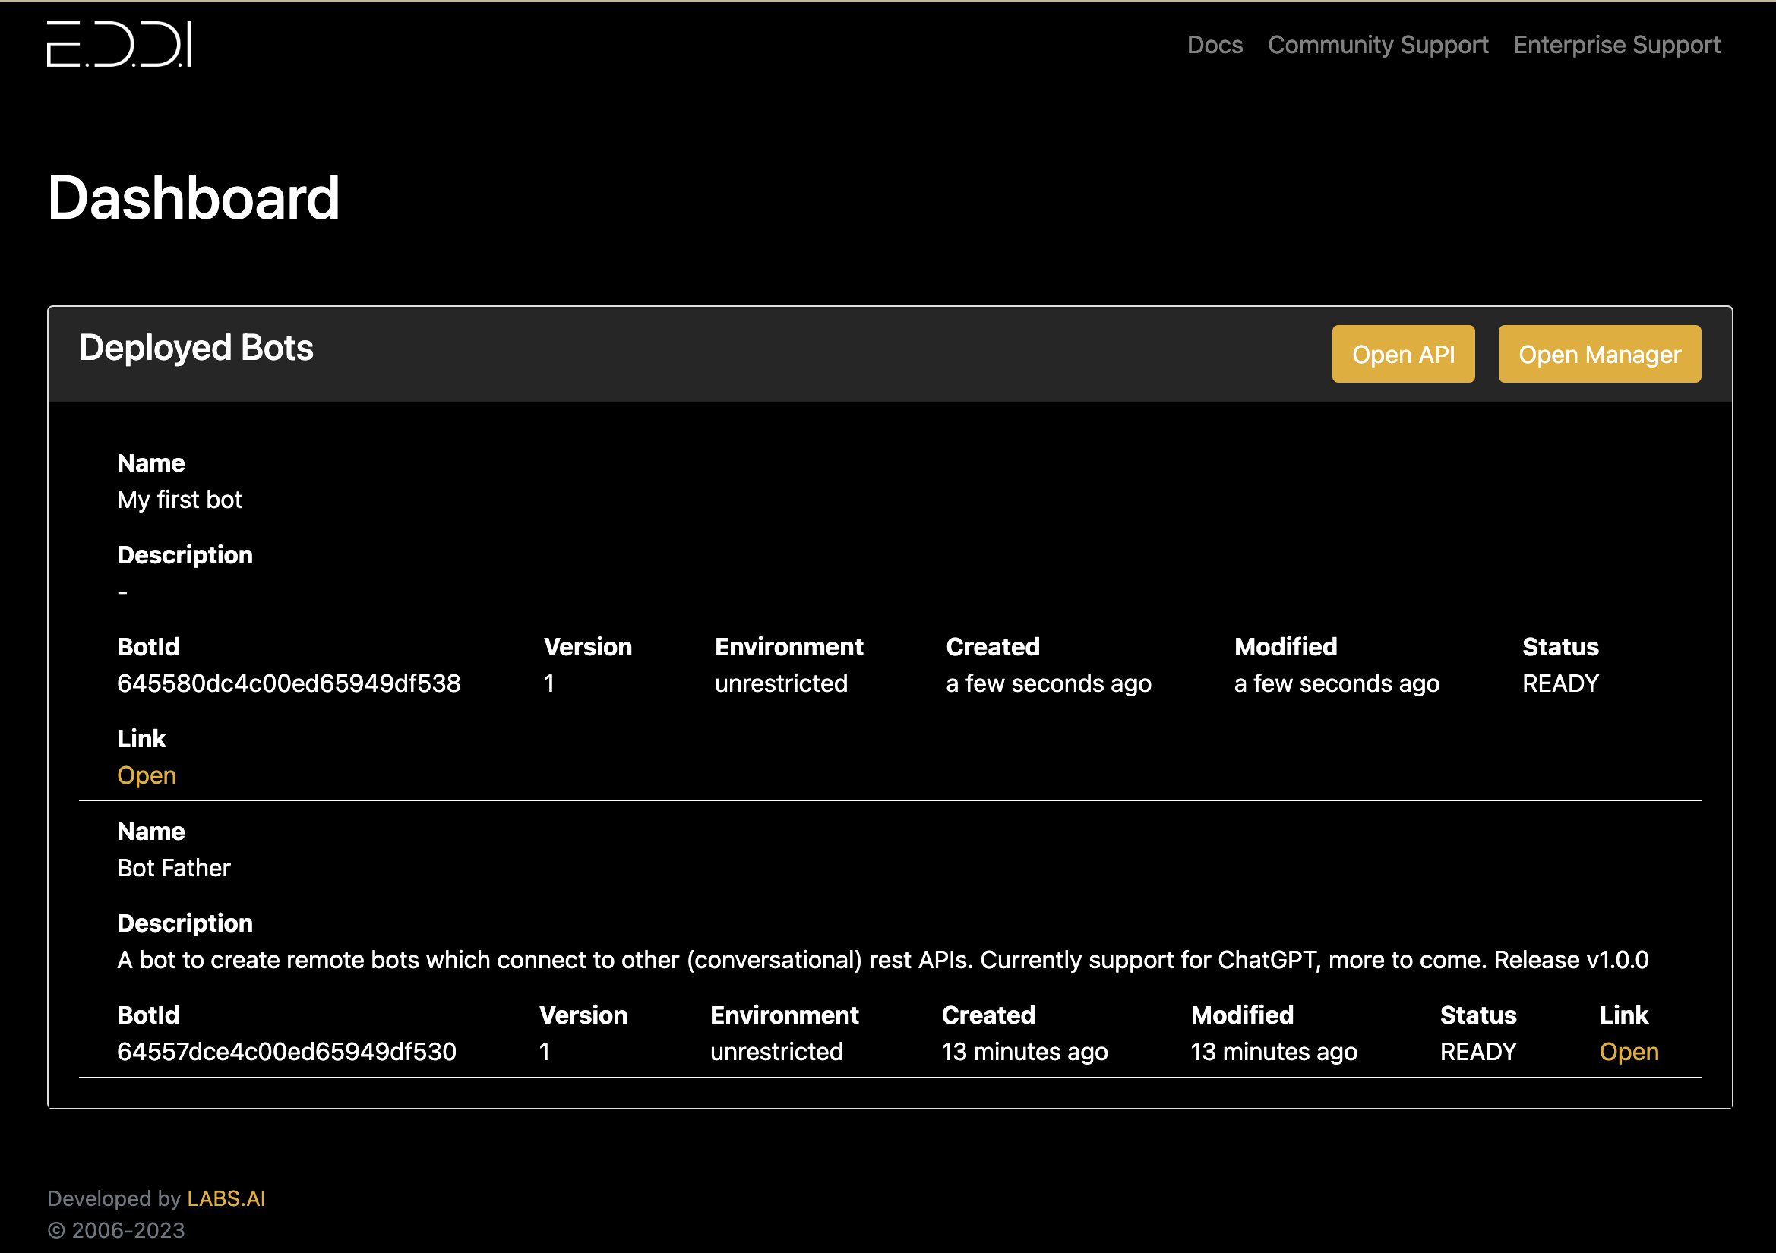Viewport: 1776px width, 1253px height.
Task: Click the Dashboard heading
Action: pyautogui.click(x=194, y=198)
